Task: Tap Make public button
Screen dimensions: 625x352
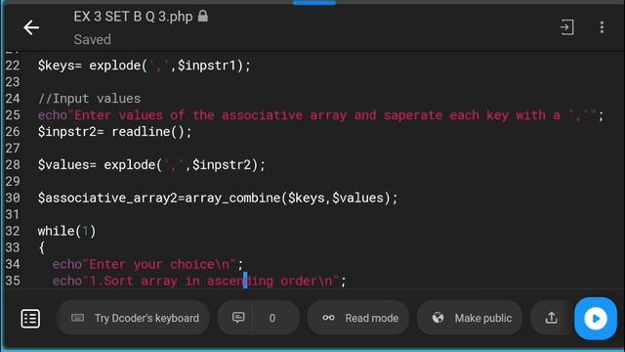Action: 470,318
